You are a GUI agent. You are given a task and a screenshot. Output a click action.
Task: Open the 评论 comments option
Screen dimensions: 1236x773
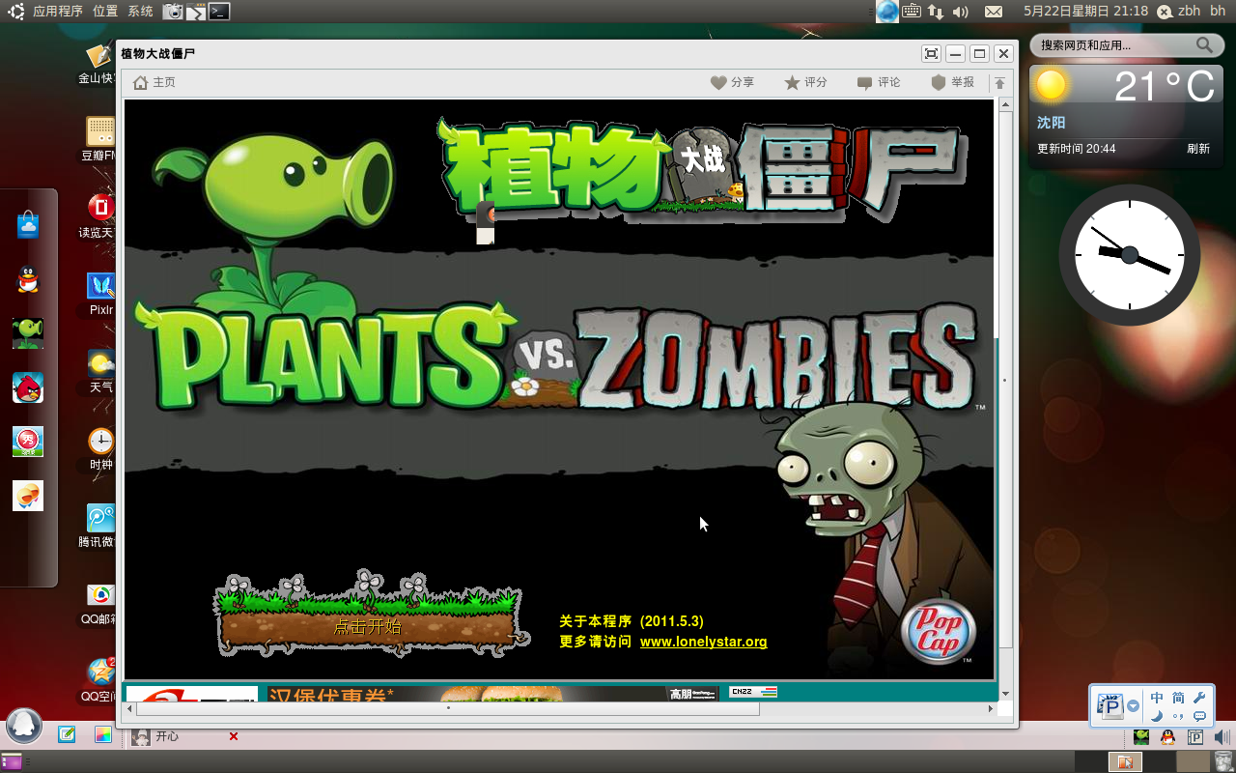[879, 82]
